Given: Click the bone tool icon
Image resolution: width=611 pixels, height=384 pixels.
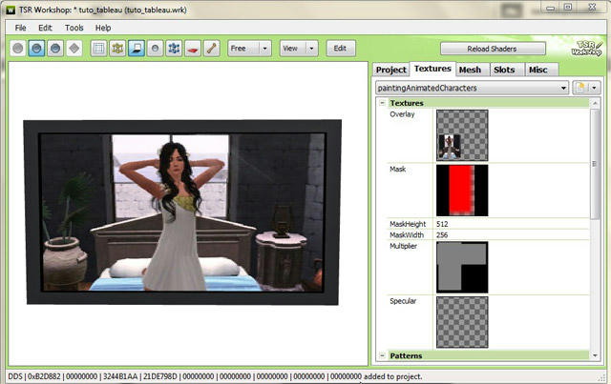Looking at the screenshot, I should click(x=211, y=49).
